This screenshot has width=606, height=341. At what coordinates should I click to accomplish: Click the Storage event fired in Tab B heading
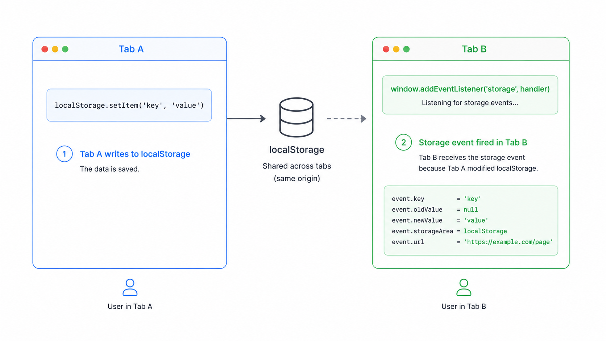473,143
